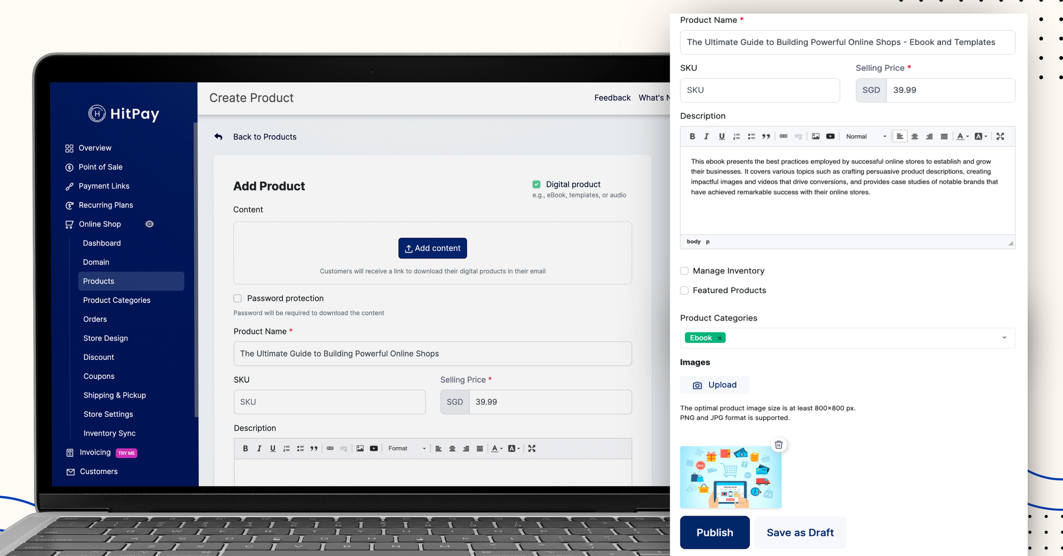Image resolution: width=1063 pixels, height=556 pixels.
Task: Click the Publish button
Action: (715, 533)
